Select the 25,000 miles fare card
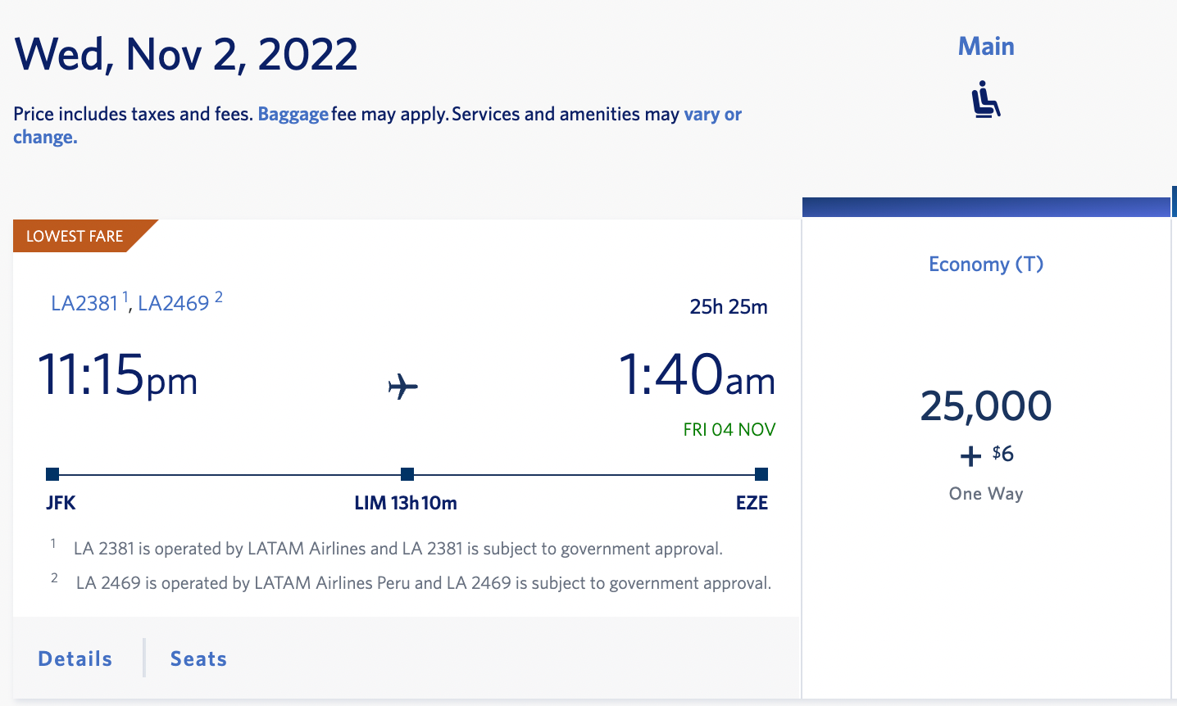 click(985, 405)
